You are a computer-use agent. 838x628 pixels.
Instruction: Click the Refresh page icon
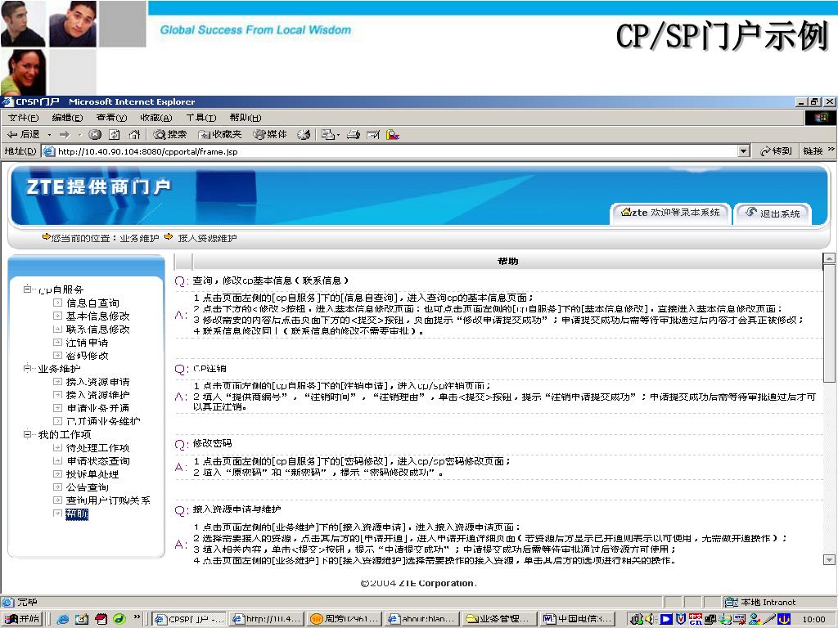click(x=115, y=135)
